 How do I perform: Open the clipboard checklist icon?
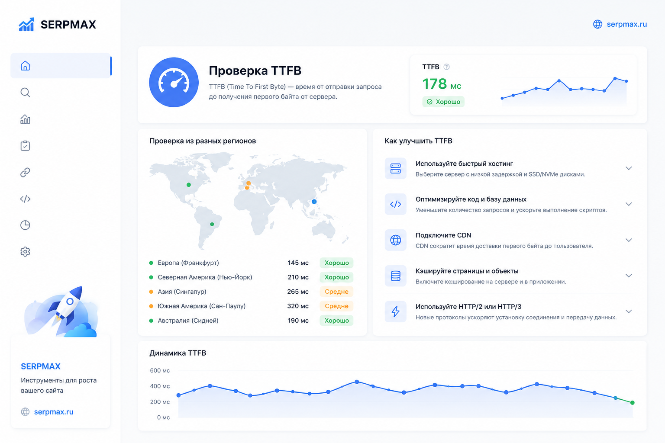point(25,146)
